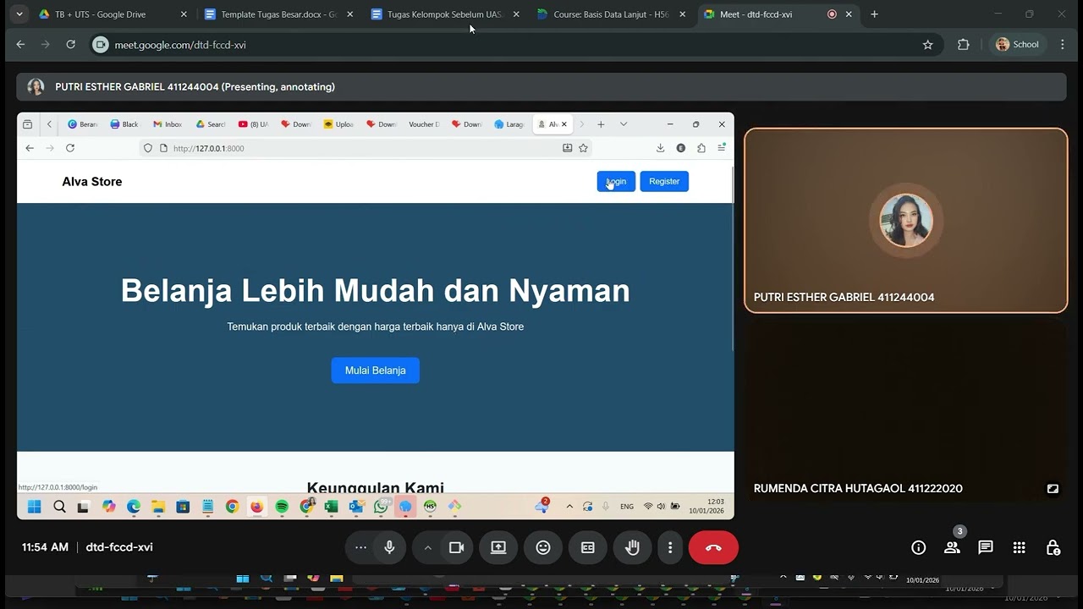Open audio settings three-dots next to microphone
The width and height of the screenshot is (1083, 609).
pyautogui.click(x=360, y=547)
